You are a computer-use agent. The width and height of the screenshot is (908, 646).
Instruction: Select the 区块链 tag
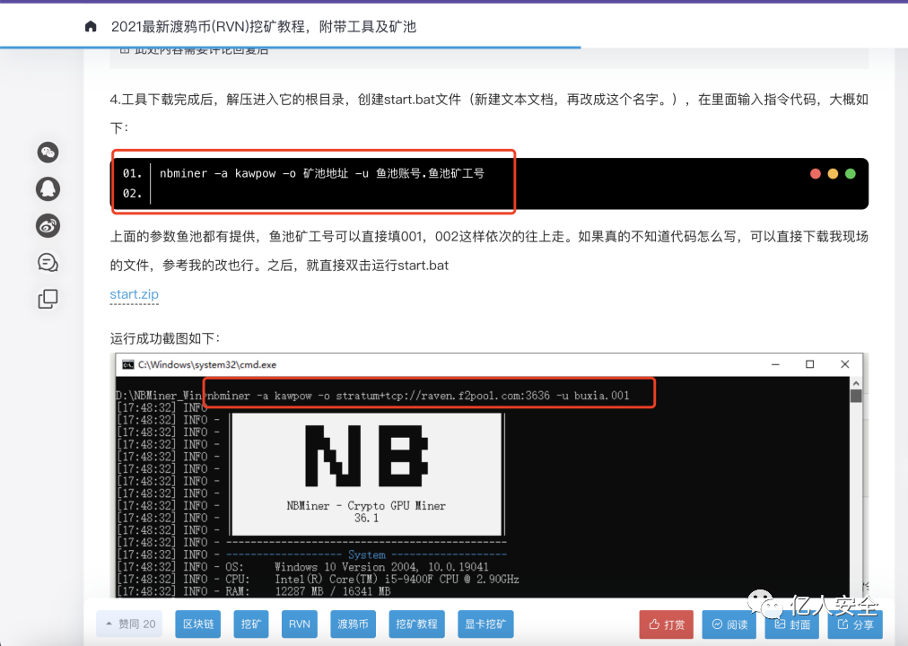pyautogui.click(x=197, y=624)
